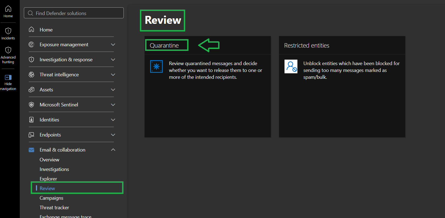Open the Quarantine card title link
This screenshot has width=445, height=218.
tap(164, 45)
